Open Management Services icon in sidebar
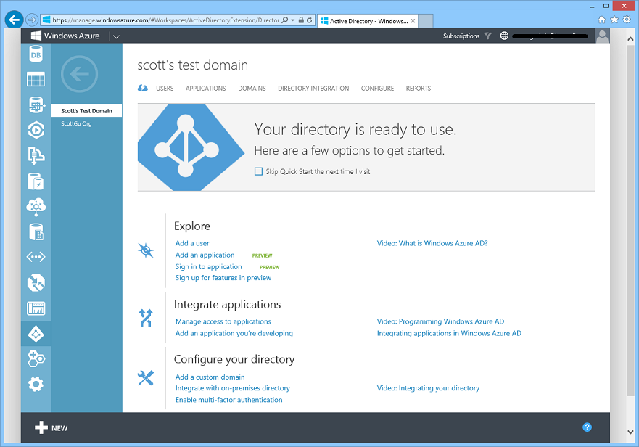Image resolution: width=639 pixels, height=447 pixels. click(x=36, y=308)
